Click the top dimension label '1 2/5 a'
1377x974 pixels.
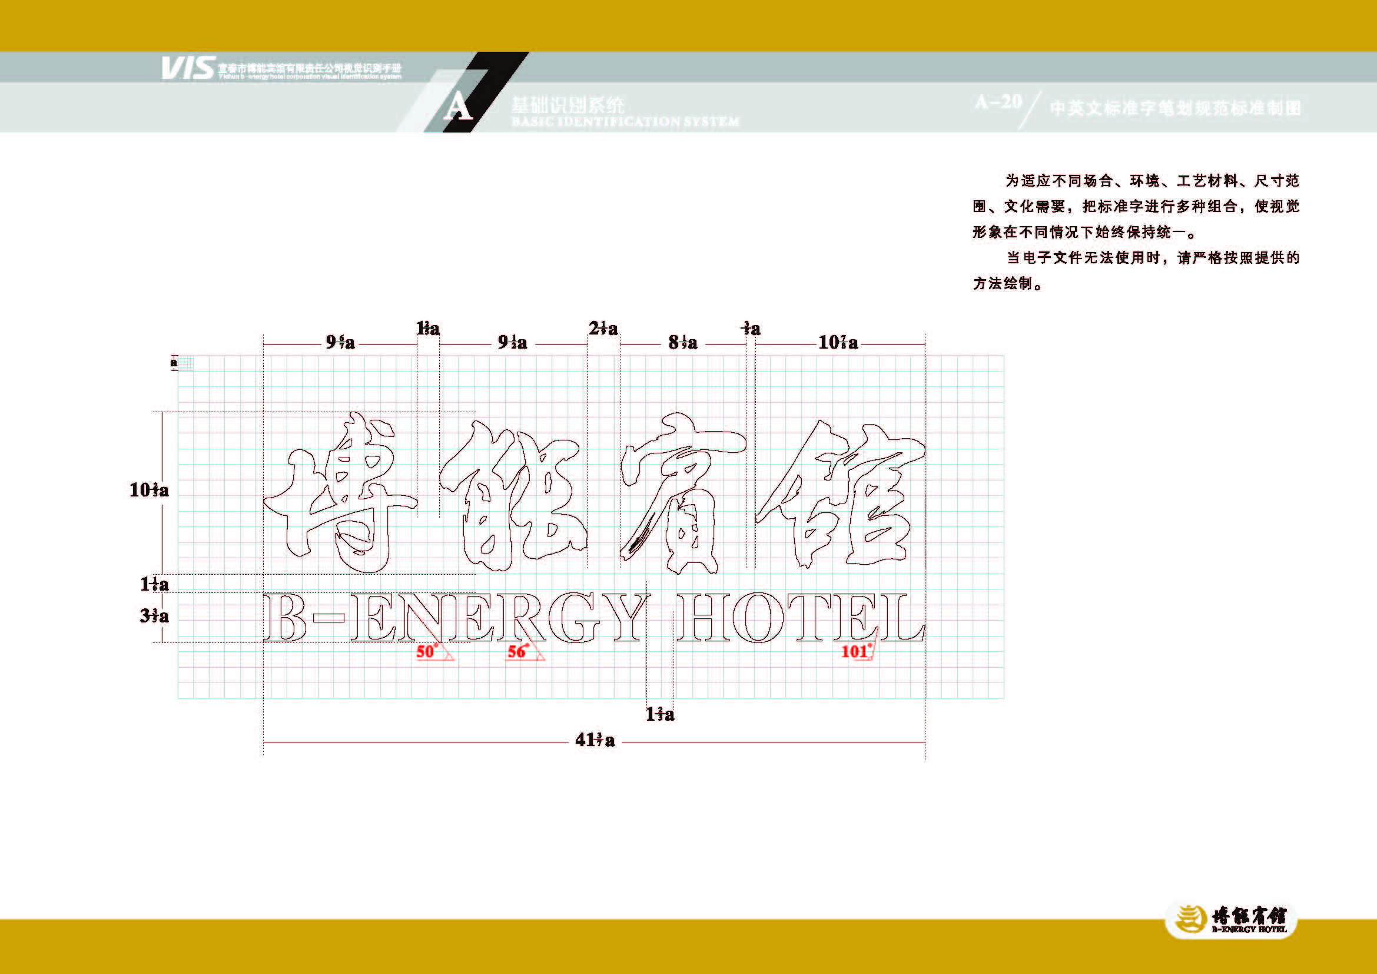(427, 329)
